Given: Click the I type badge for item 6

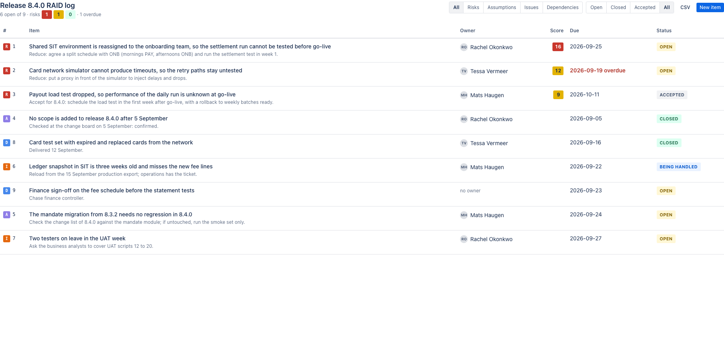Looking at the screenshot, I should point(7,167).
